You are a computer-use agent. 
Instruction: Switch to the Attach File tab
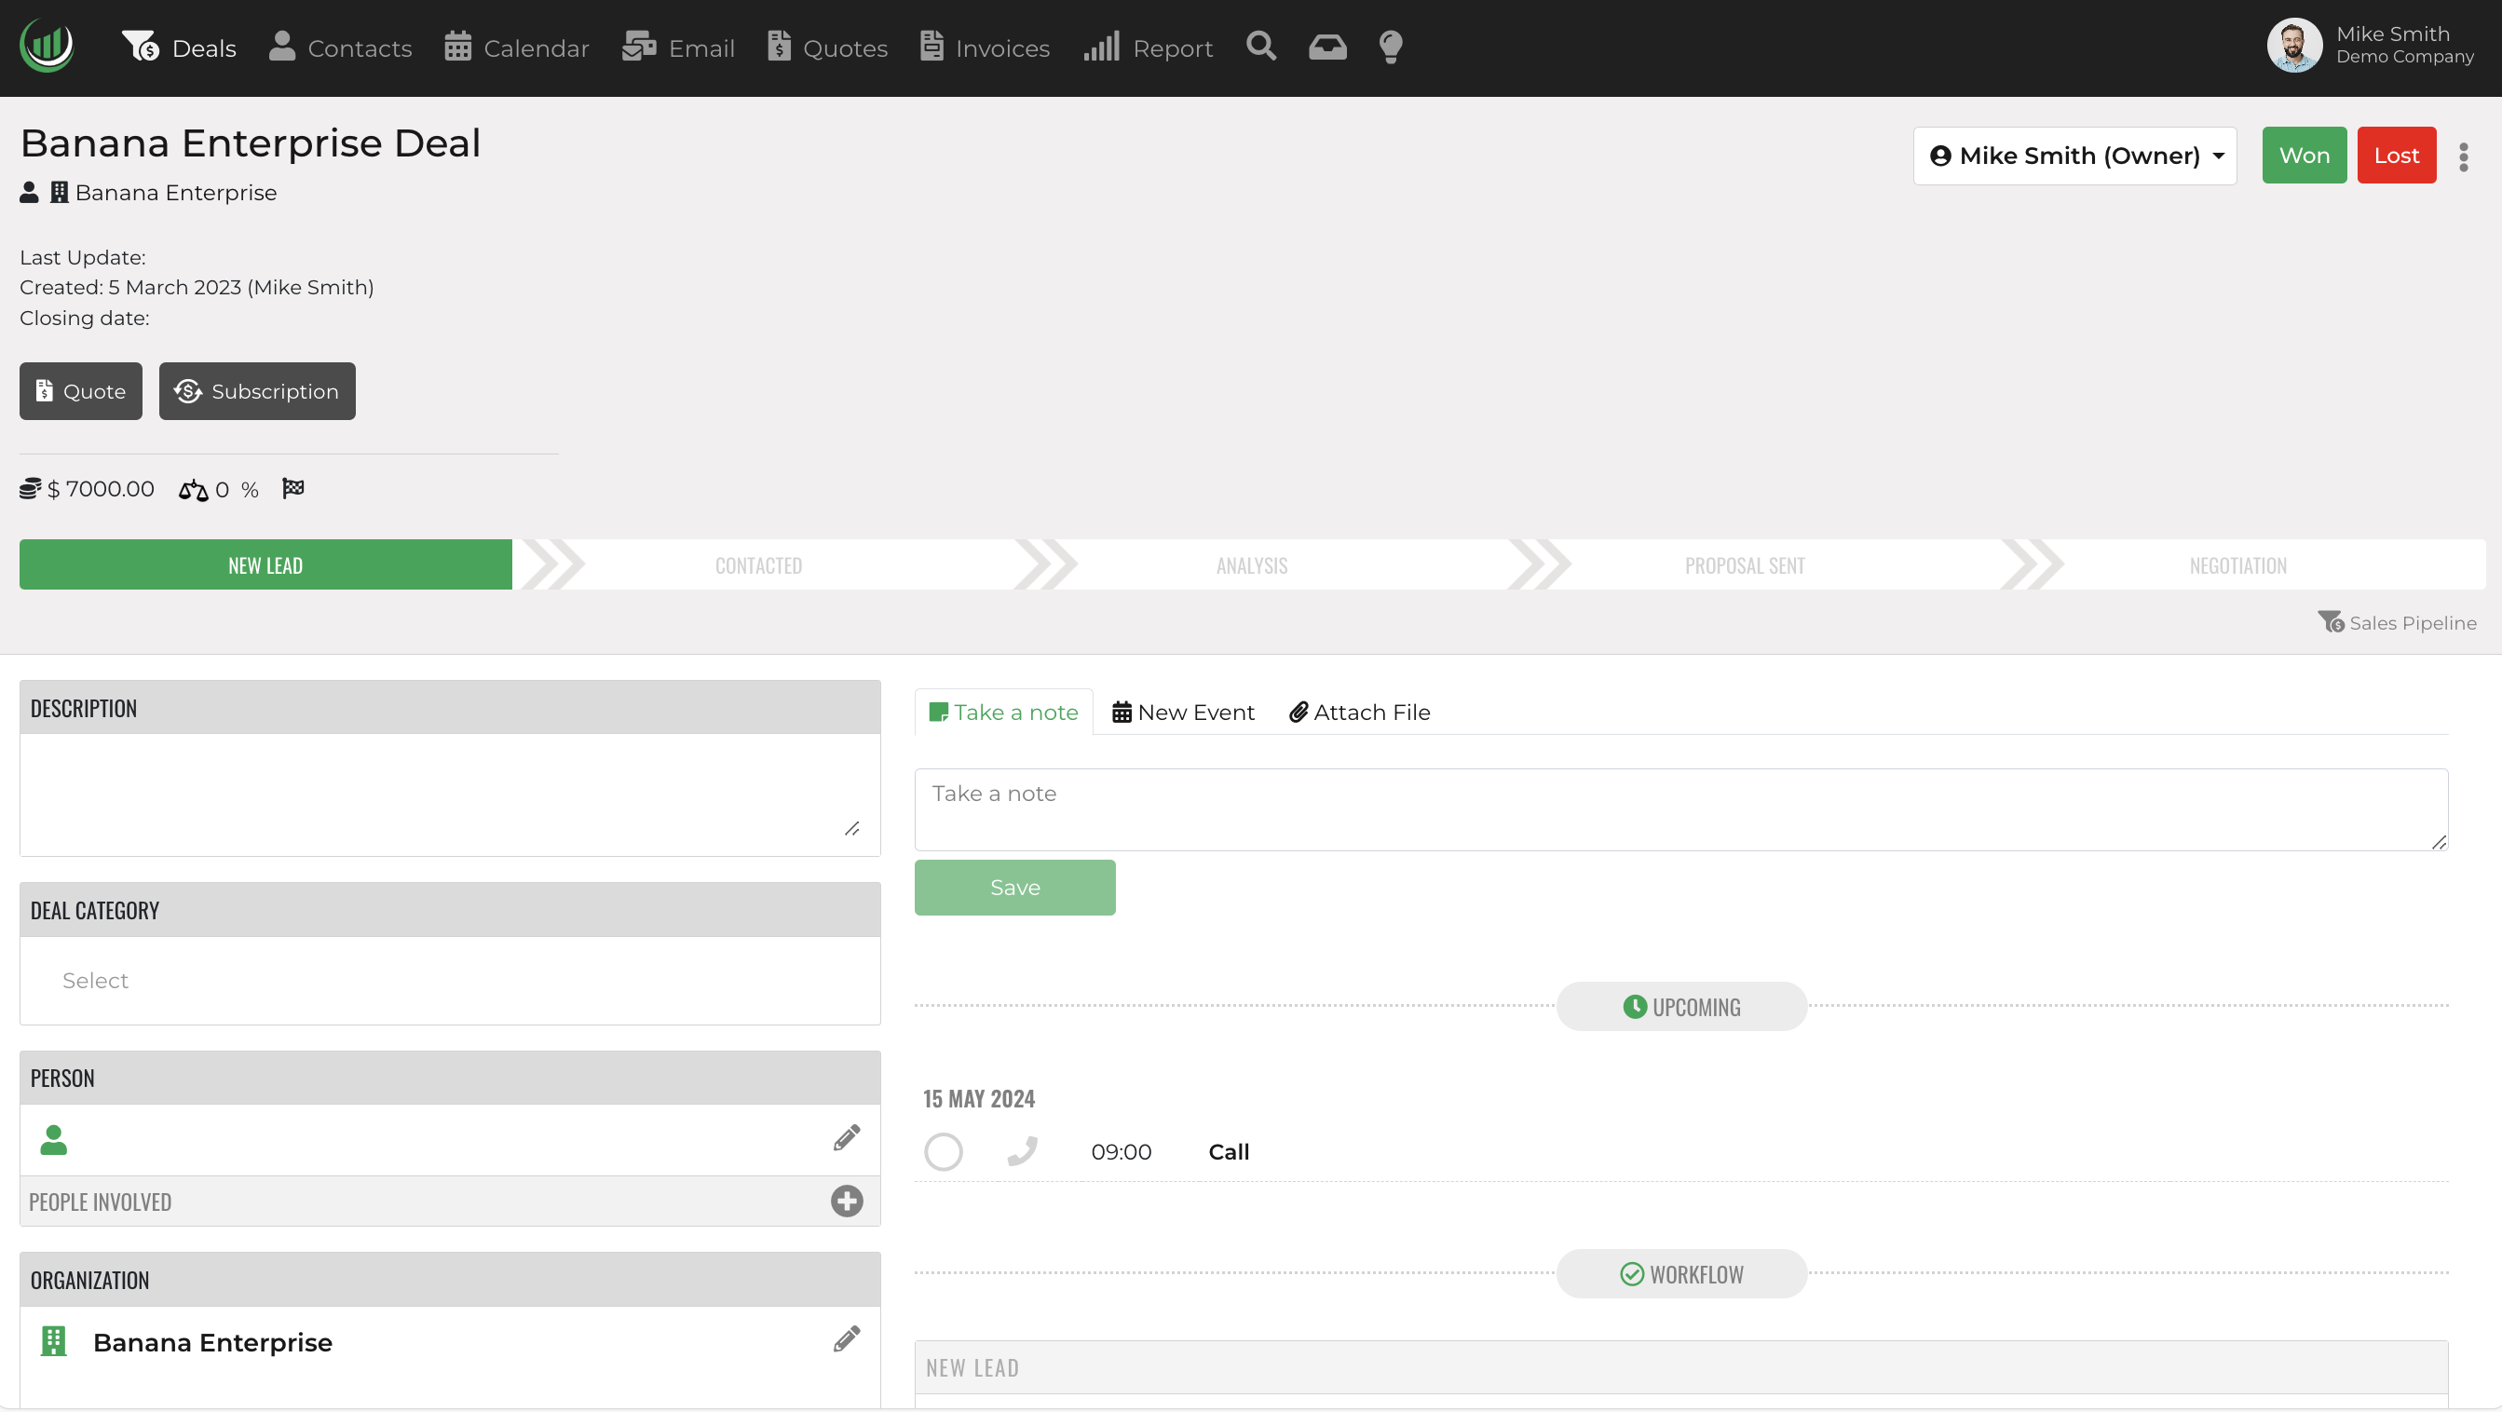[1359, 712]
